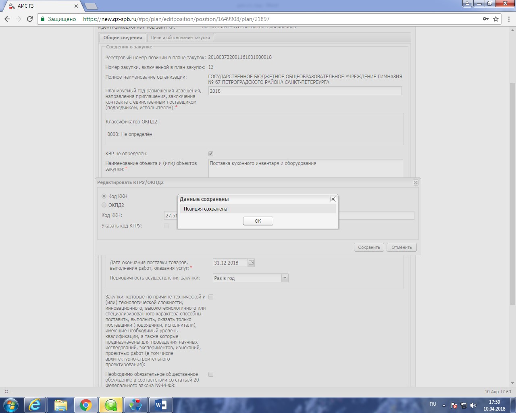
Task: Open Windows Explorer folder on the taskbar
Action: [x=60, y=405]
